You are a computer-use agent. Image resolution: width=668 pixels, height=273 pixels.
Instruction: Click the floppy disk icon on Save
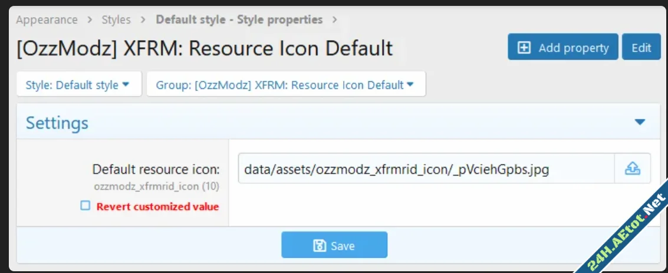[319, 245]
